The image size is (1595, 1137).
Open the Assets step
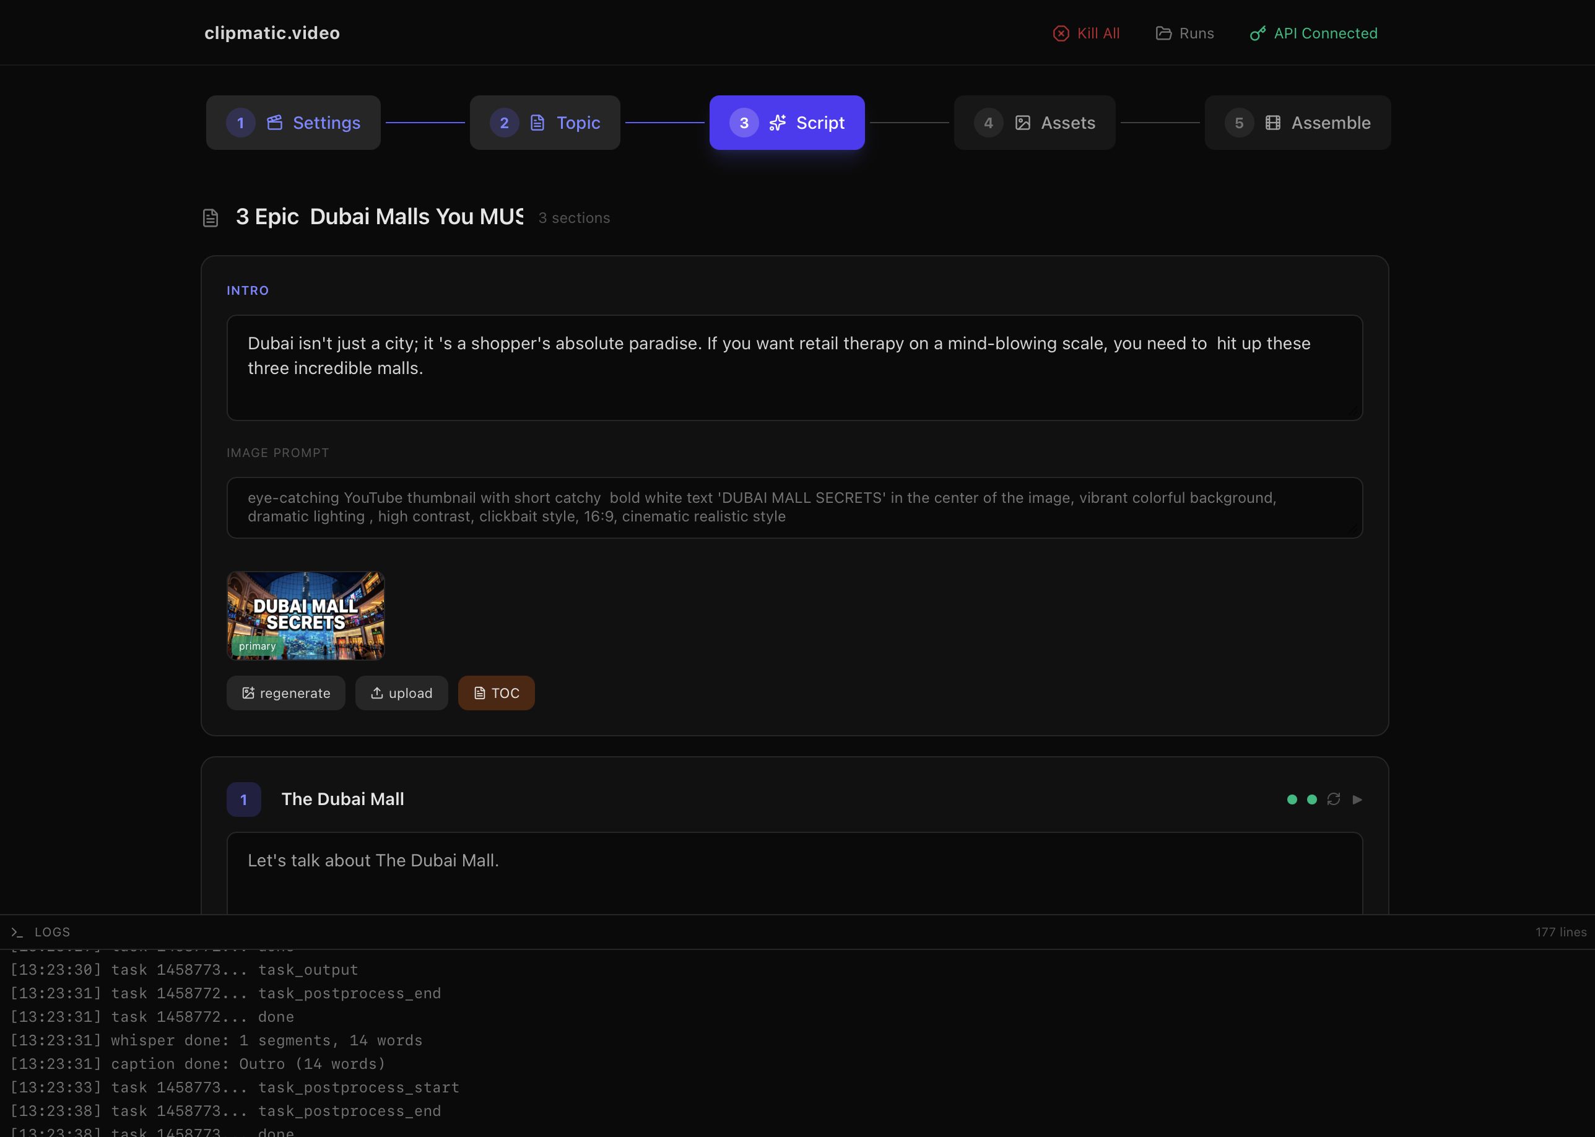(1033, 123)
